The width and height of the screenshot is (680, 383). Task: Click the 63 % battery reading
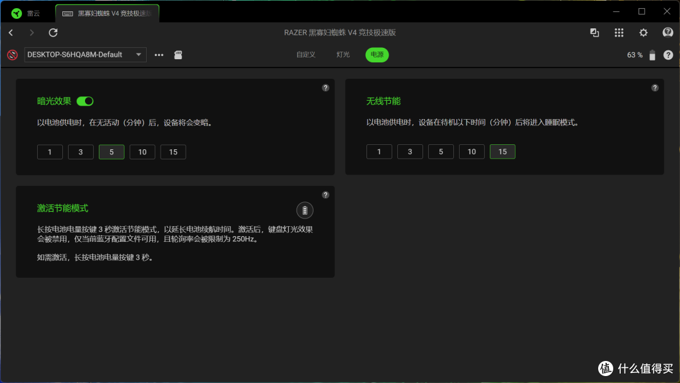click(635, 55)
